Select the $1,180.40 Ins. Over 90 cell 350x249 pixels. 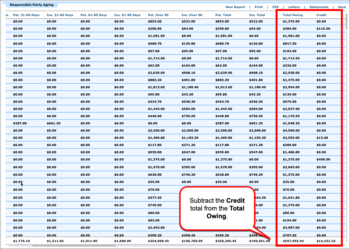[x=190, y=87]
